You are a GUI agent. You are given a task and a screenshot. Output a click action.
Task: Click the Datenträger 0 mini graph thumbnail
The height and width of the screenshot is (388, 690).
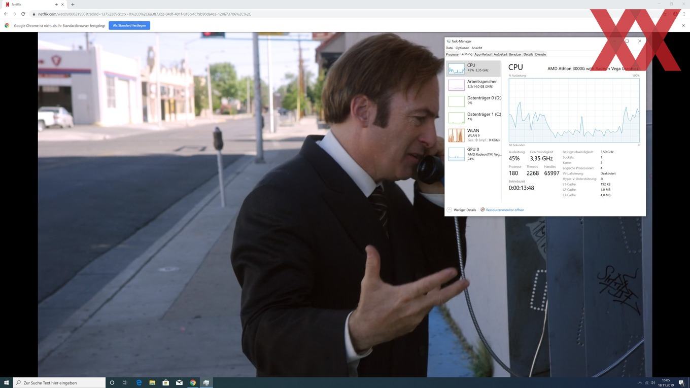456,101
